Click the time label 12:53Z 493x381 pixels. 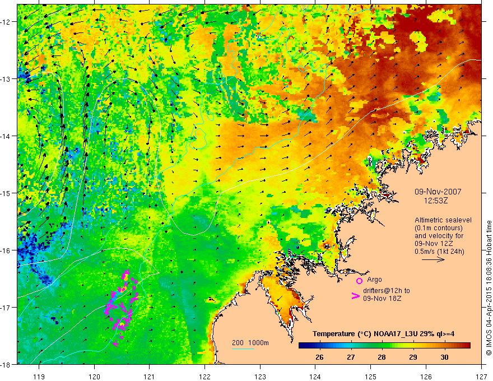click(435, 201)
